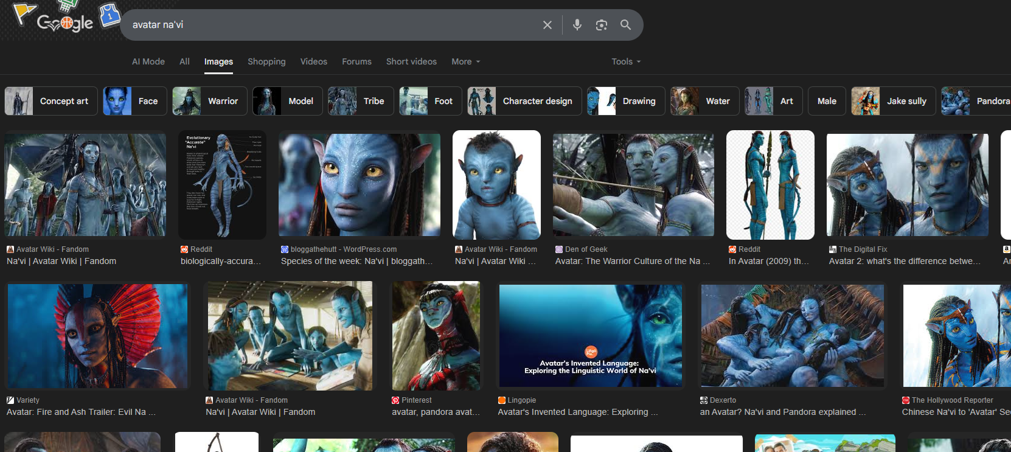The width and height of the screenshot is (1011, 452).
Task: Select the Water filter chip
Action: pos(705,101)
